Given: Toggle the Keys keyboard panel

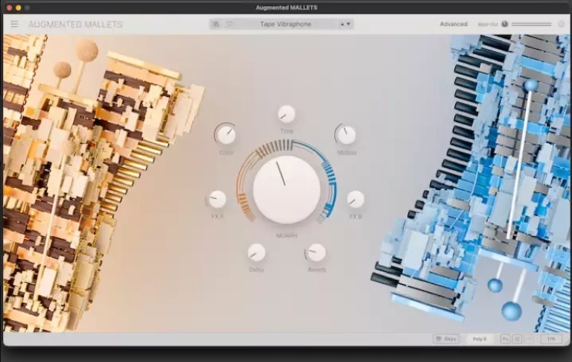Looking at the screenshot, I should pos(446,339).
